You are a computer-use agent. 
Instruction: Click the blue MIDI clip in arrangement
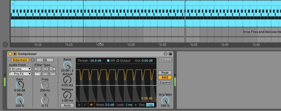146,14
